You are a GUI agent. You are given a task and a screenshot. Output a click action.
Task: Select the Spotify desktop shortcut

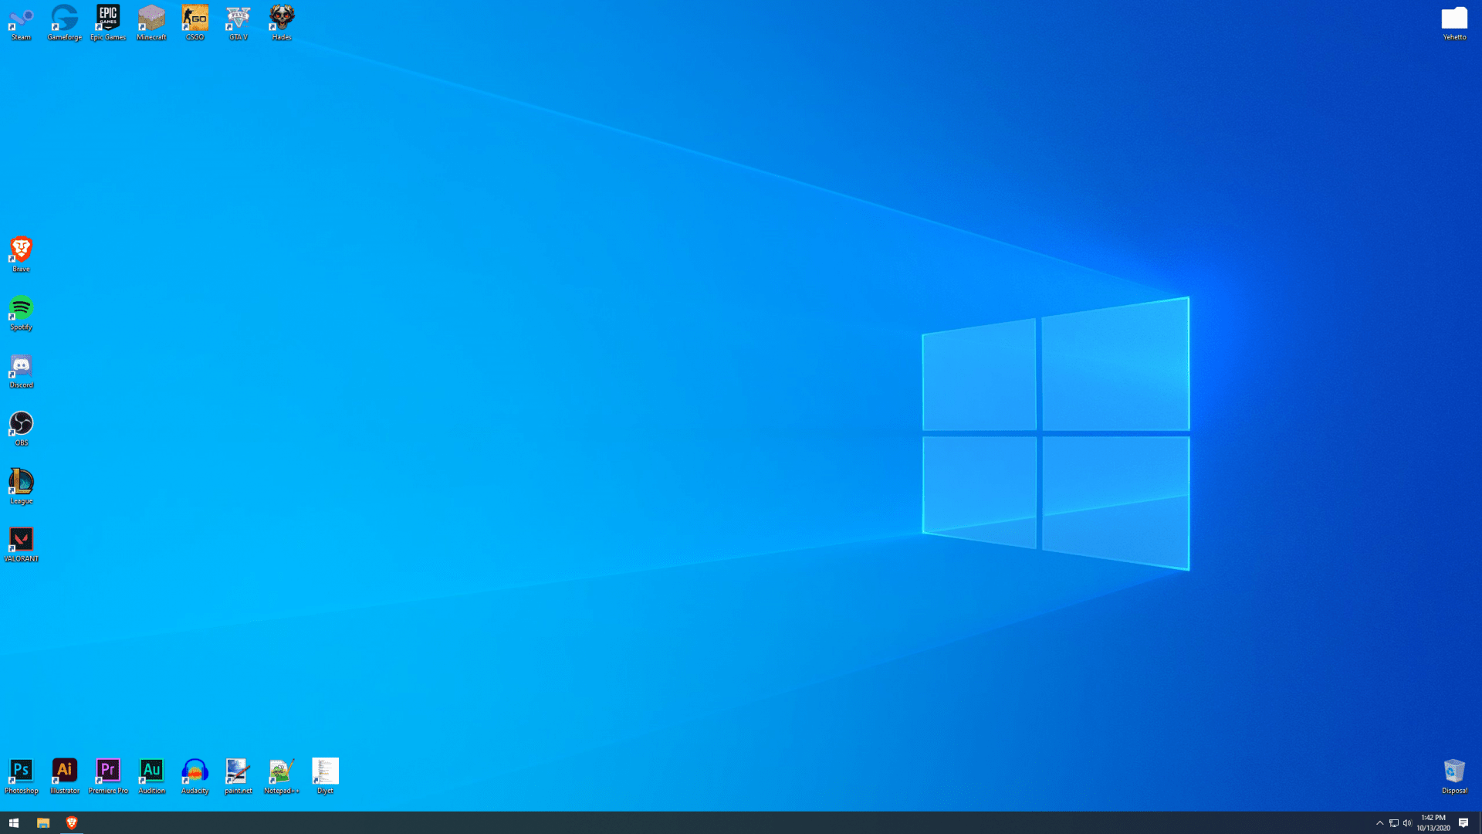[21, 309]
